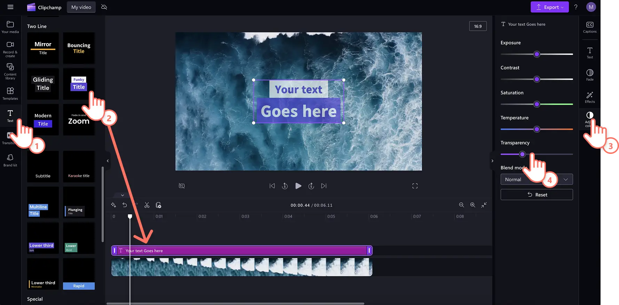Open the help question mark
The width and height of the screenshot is (619, 305).
tap(576, 7)
